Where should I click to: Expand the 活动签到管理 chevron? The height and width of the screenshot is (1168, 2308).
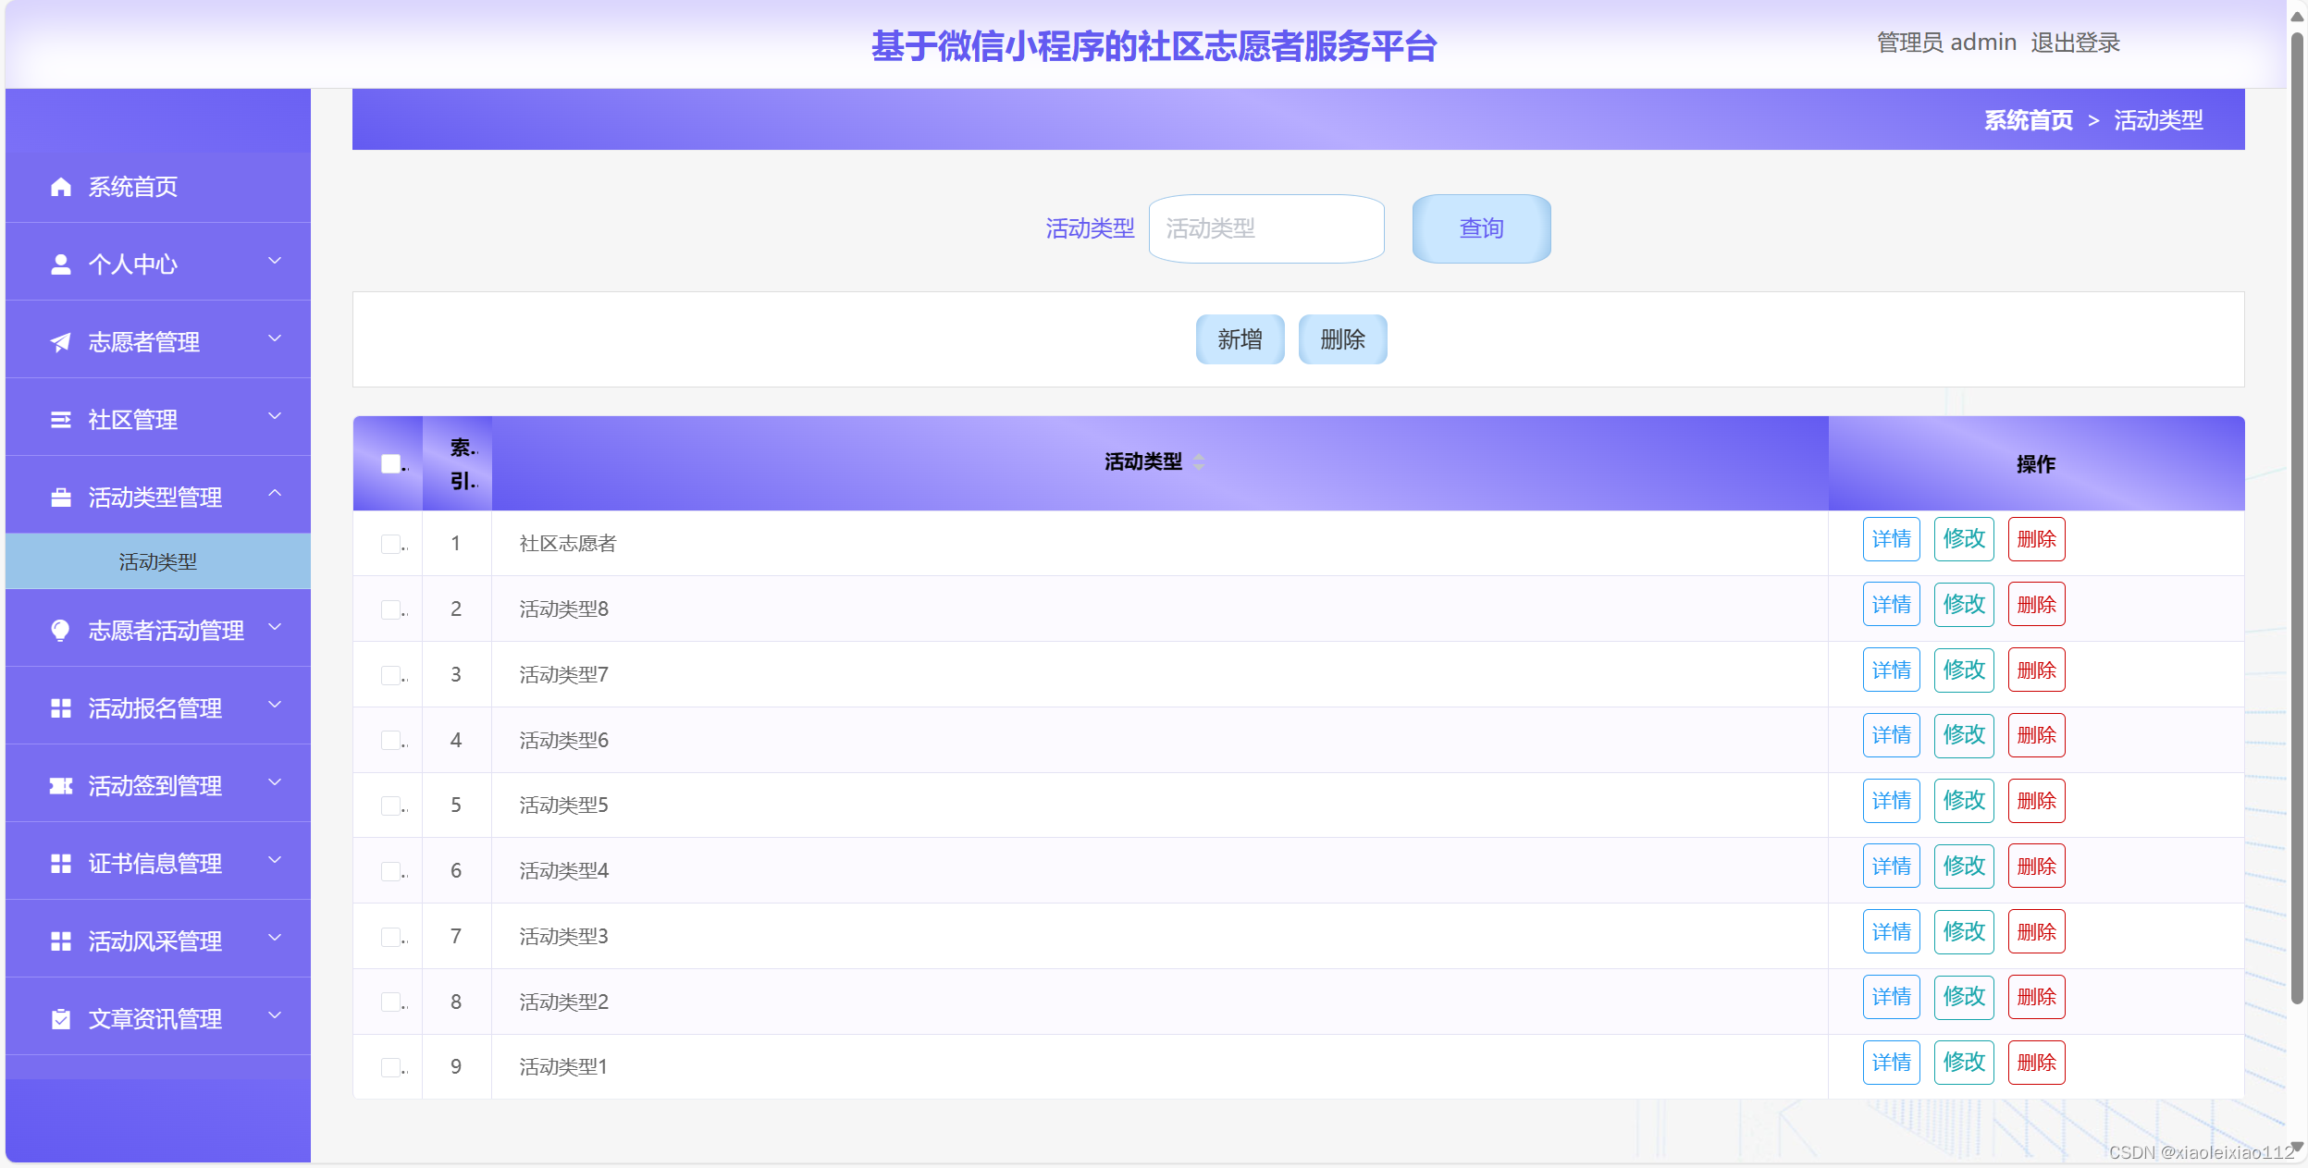tap(275, 783)
